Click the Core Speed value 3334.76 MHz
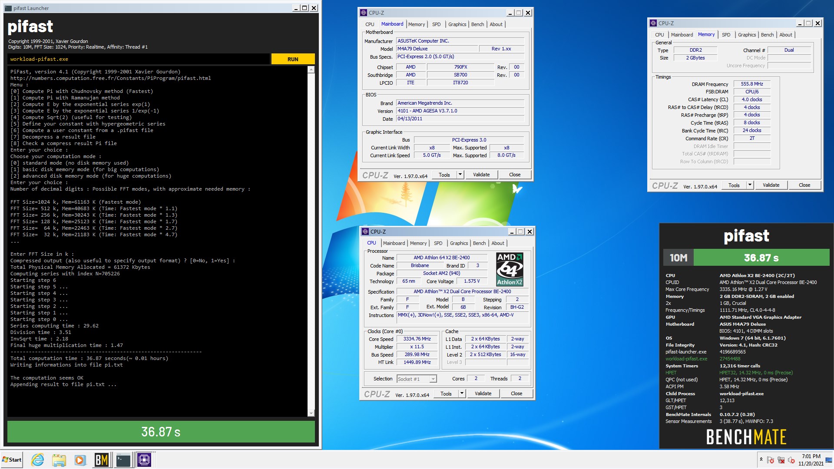This screenshot has height=469, width=834. 417,339
